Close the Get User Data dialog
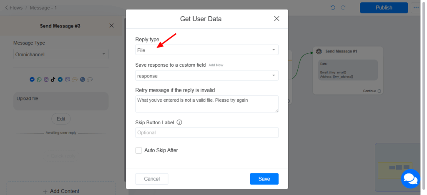The width and height of the screenshot is (427, 195). click(276, 19)
